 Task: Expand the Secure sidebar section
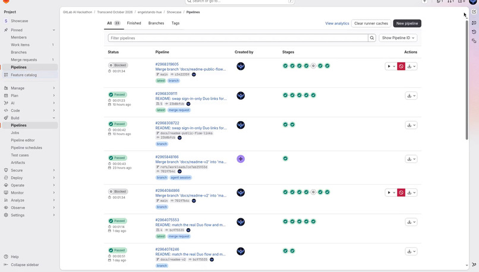click(x=30, y=170)
